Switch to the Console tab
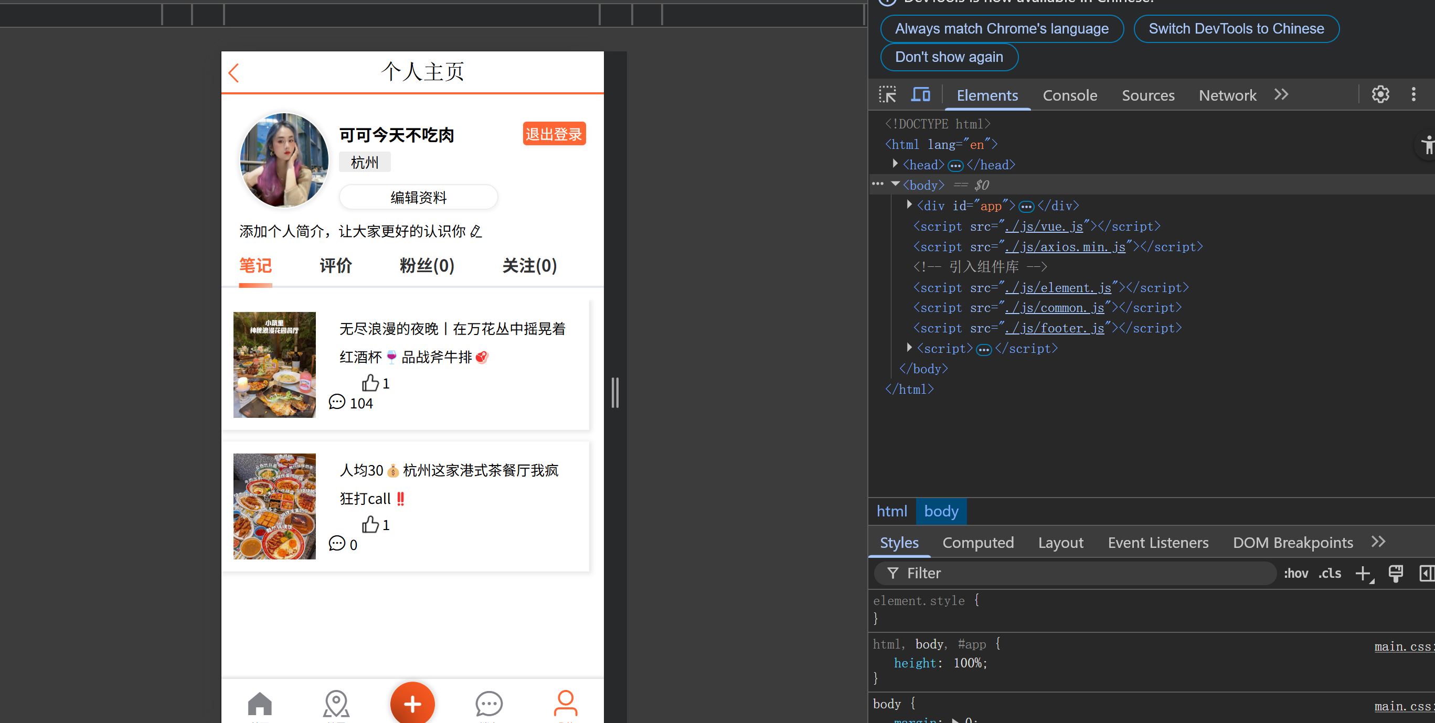This screenshot has height=723, width=1435. pos(1070,95)
